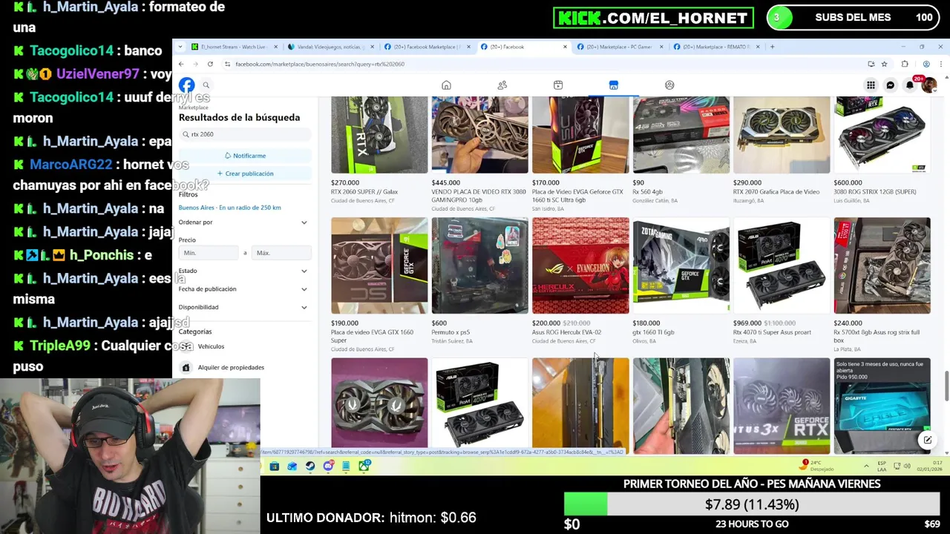Click the donation goal progress bar

pos(752,504)
